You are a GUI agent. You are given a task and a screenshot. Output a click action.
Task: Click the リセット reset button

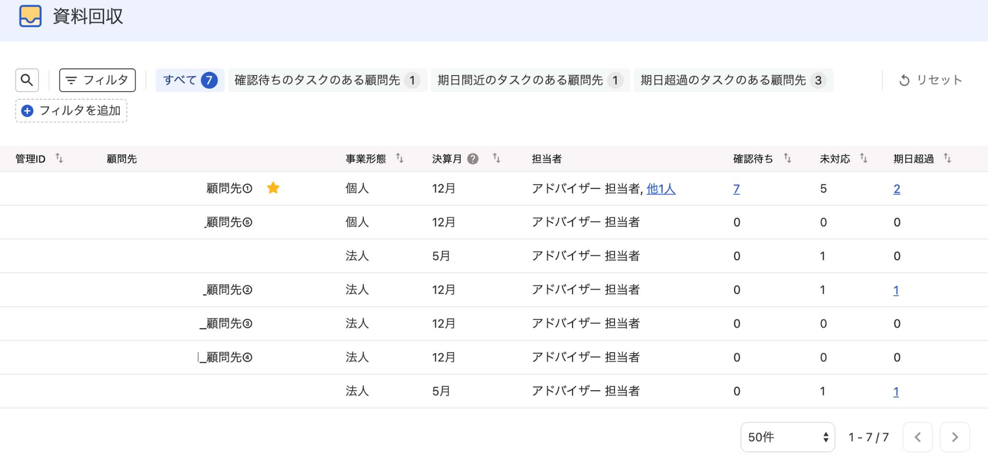click(931, 80)
